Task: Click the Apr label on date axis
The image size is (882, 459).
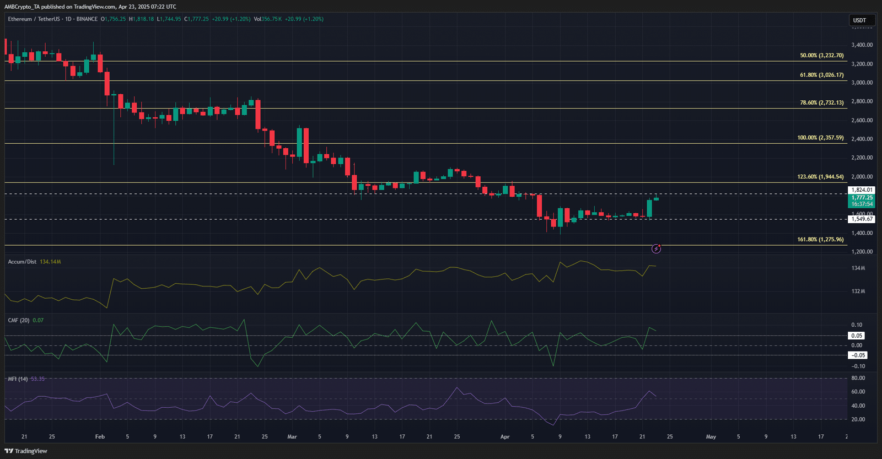Action: (505, 437)
